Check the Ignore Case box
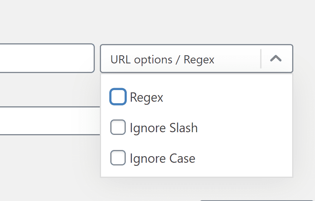 118,158
